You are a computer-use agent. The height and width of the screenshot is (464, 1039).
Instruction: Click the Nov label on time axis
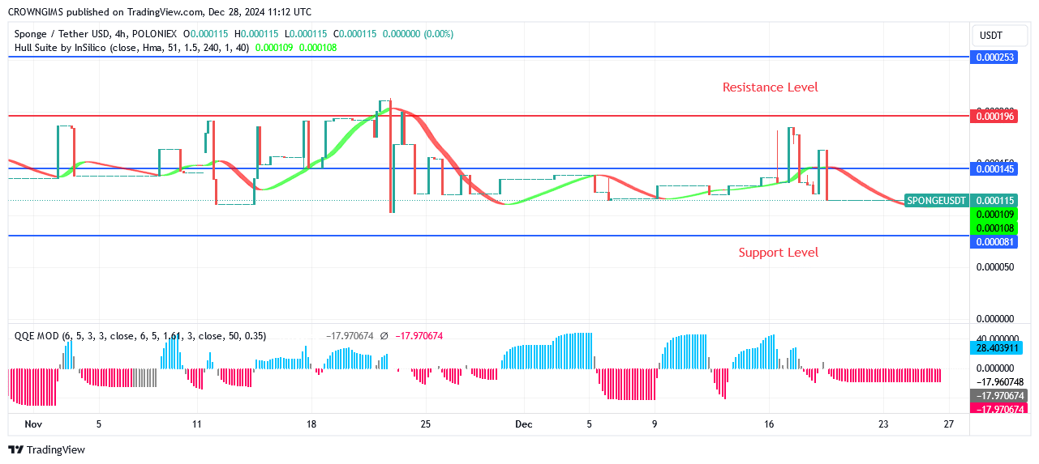point(33,424)
